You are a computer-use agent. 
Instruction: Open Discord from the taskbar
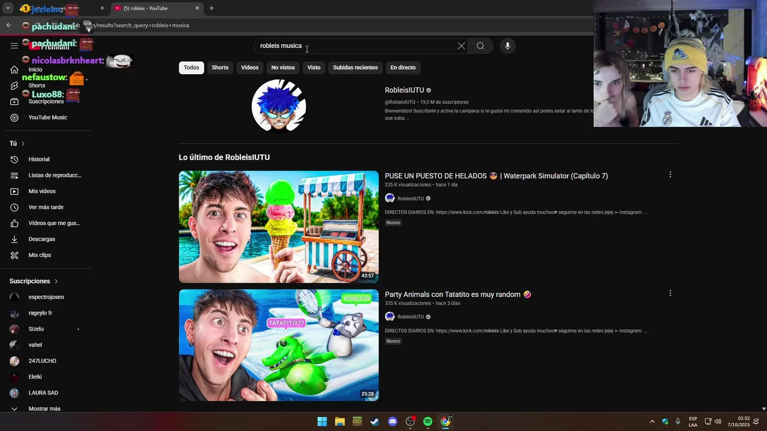(392, 421)
